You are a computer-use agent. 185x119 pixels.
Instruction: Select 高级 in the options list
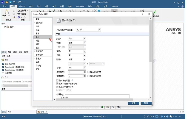(x=43, y=48)
